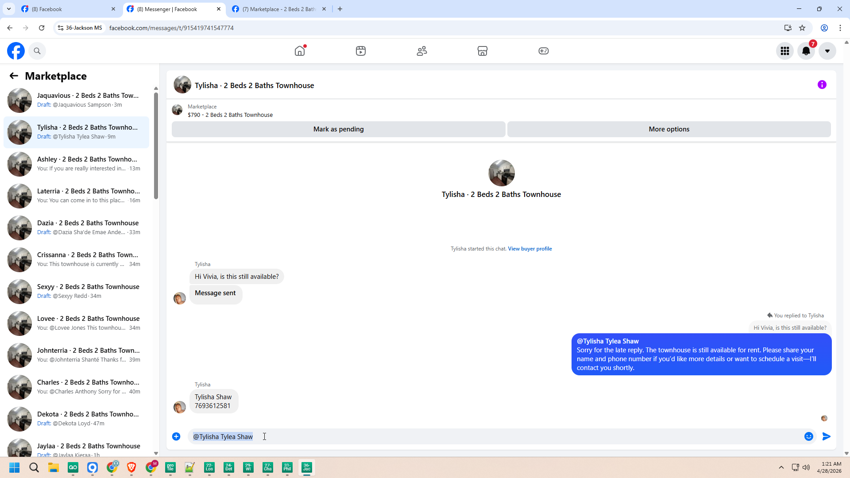
Task: Open Brave browser from taskbar
Action: (131, 468)
